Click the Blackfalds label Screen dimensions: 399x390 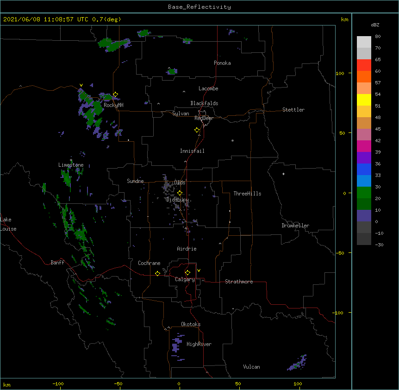204,103
